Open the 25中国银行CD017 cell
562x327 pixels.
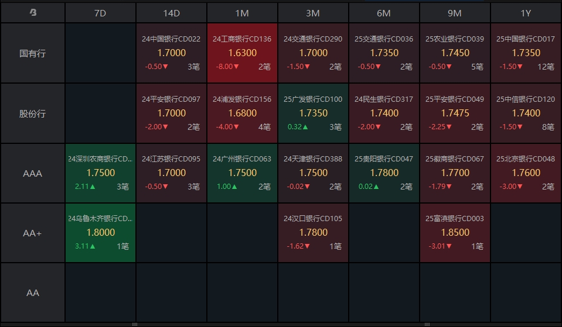point(526,53)
